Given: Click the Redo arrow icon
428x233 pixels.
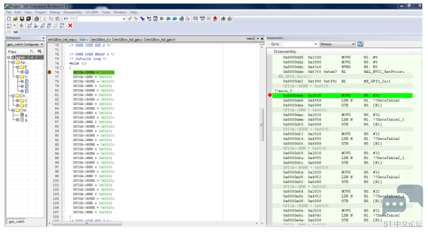Looking at the screenshot, I should coord(72,19).
